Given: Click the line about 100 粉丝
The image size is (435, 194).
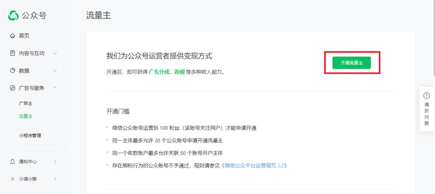Looking at the screenshot, I should (x=184, y=128).
